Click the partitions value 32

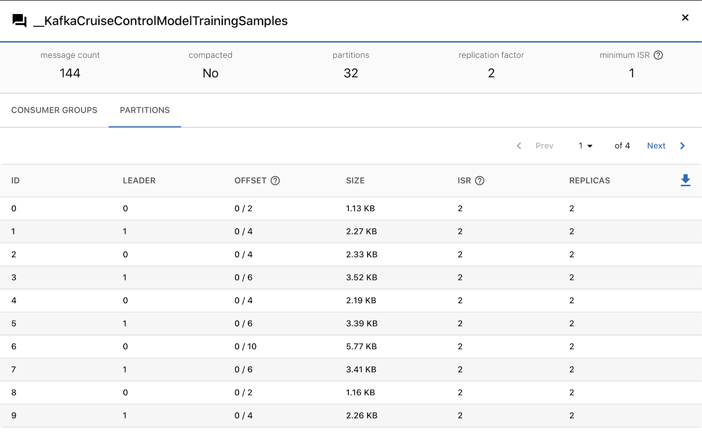(351, 73)
